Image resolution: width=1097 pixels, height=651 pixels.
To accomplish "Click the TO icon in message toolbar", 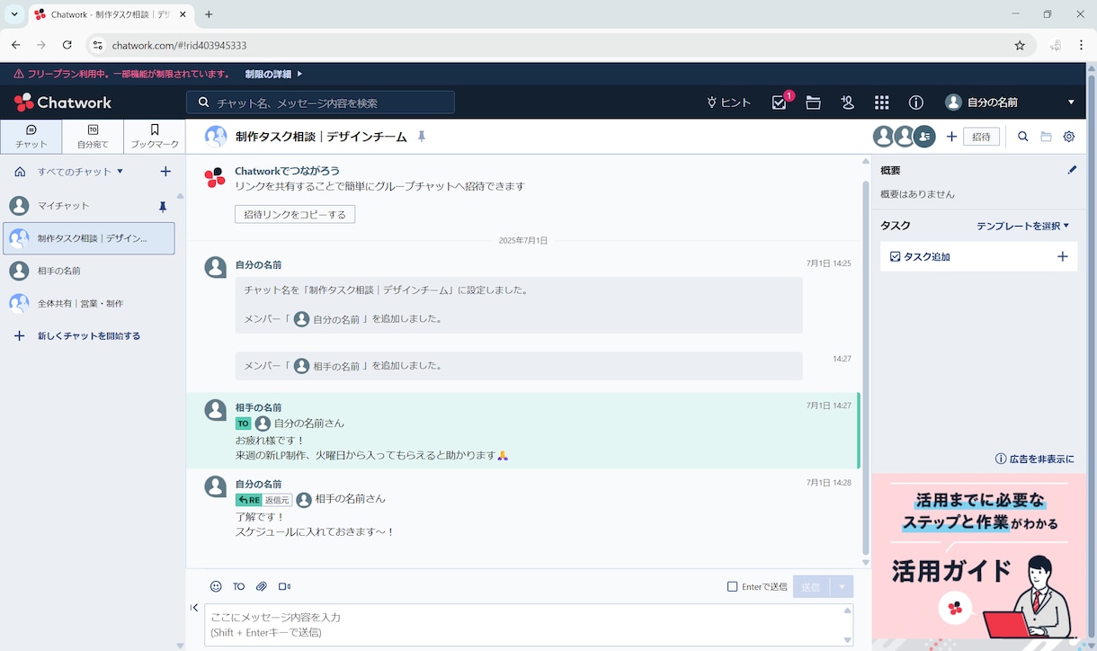I will coord(238,586).
